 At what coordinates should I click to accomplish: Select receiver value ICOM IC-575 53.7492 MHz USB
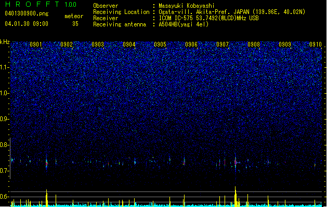pos(208,18)
